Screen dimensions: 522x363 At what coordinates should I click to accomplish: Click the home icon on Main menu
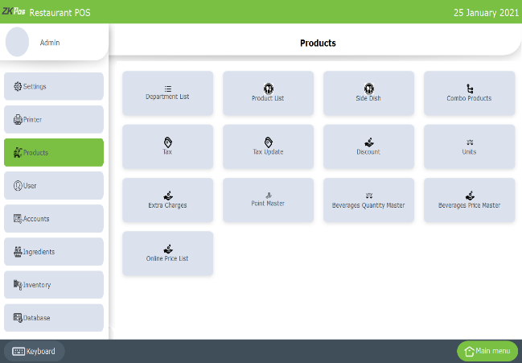click(x=470, y=352)
